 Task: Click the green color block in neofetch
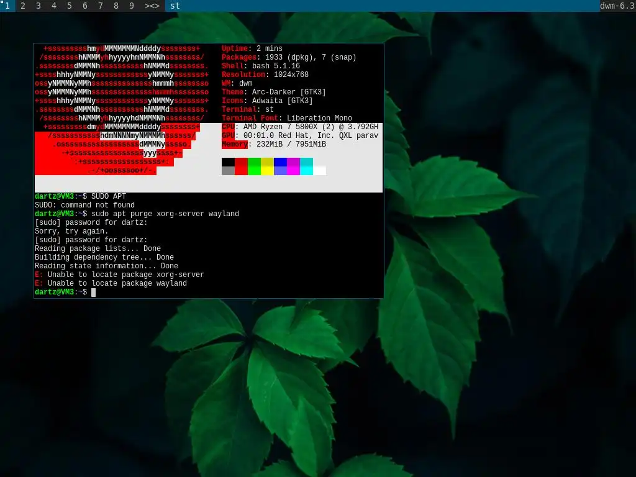click(x=254, y=166)
